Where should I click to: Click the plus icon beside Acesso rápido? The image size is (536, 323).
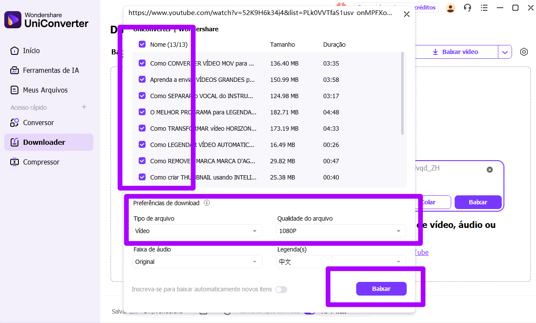84,107
